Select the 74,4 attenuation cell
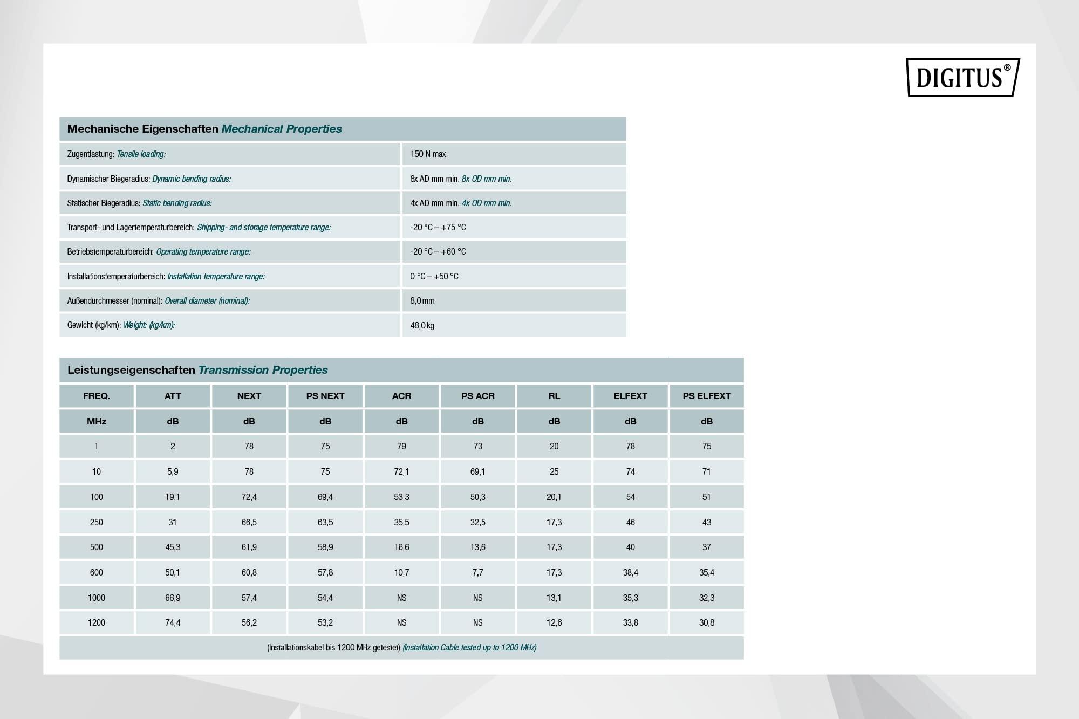1079x719 pixels. [x=173, y=622]
